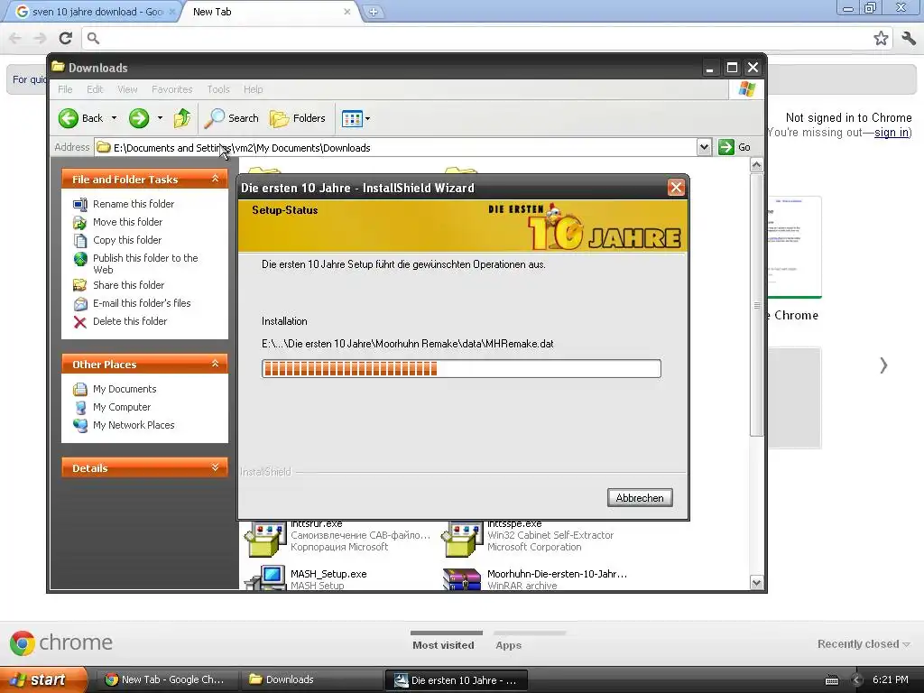Open the View menu in Explorer

(x=127, y=89)
